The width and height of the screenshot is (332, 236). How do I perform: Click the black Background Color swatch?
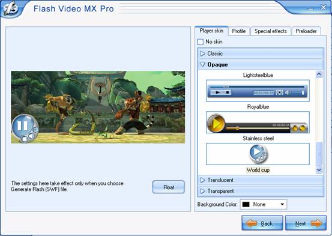pos(246,204)
